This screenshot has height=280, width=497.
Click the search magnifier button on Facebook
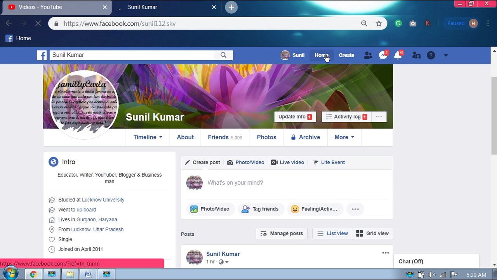pos(223,55)
